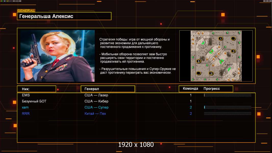Select player name RRR
The image size is (272, 153).
click(x=26, y=113)
